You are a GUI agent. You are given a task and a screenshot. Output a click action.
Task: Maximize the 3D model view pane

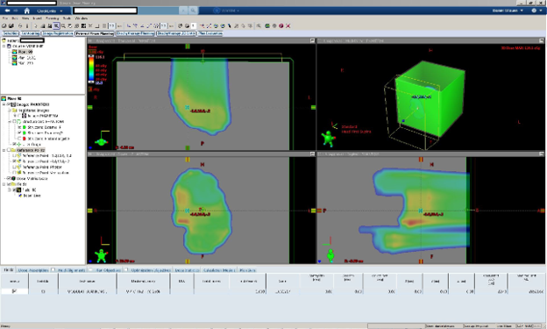pos(542,41)
